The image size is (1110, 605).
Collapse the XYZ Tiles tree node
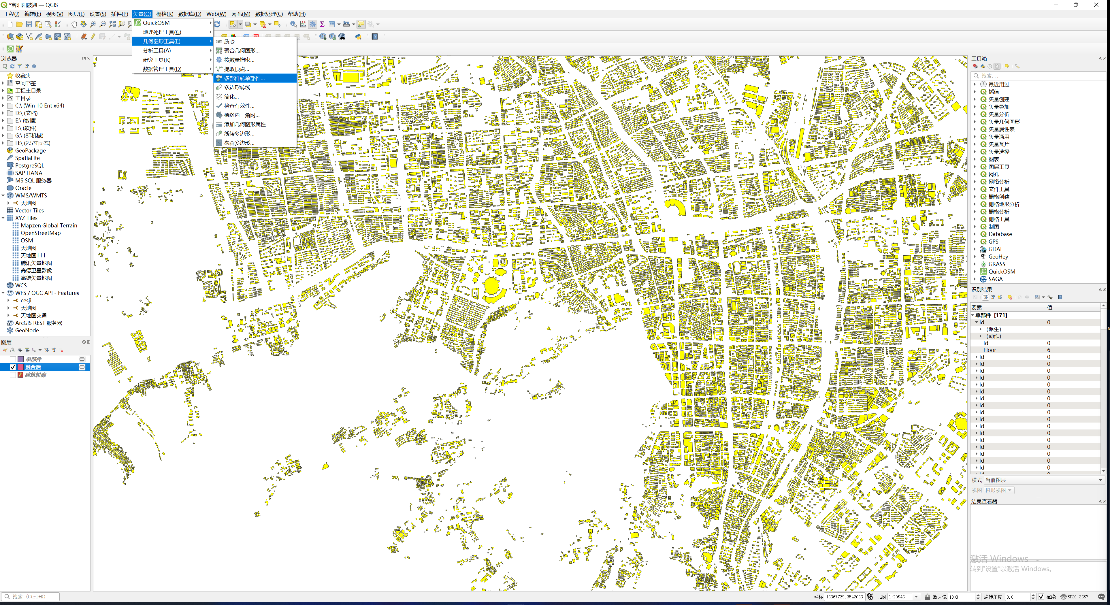[3, 218]
